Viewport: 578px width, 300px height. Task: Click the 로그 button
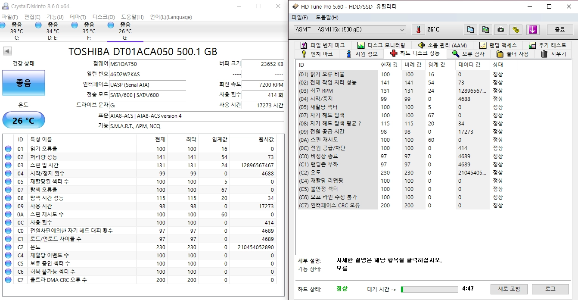tap(550, 289)
